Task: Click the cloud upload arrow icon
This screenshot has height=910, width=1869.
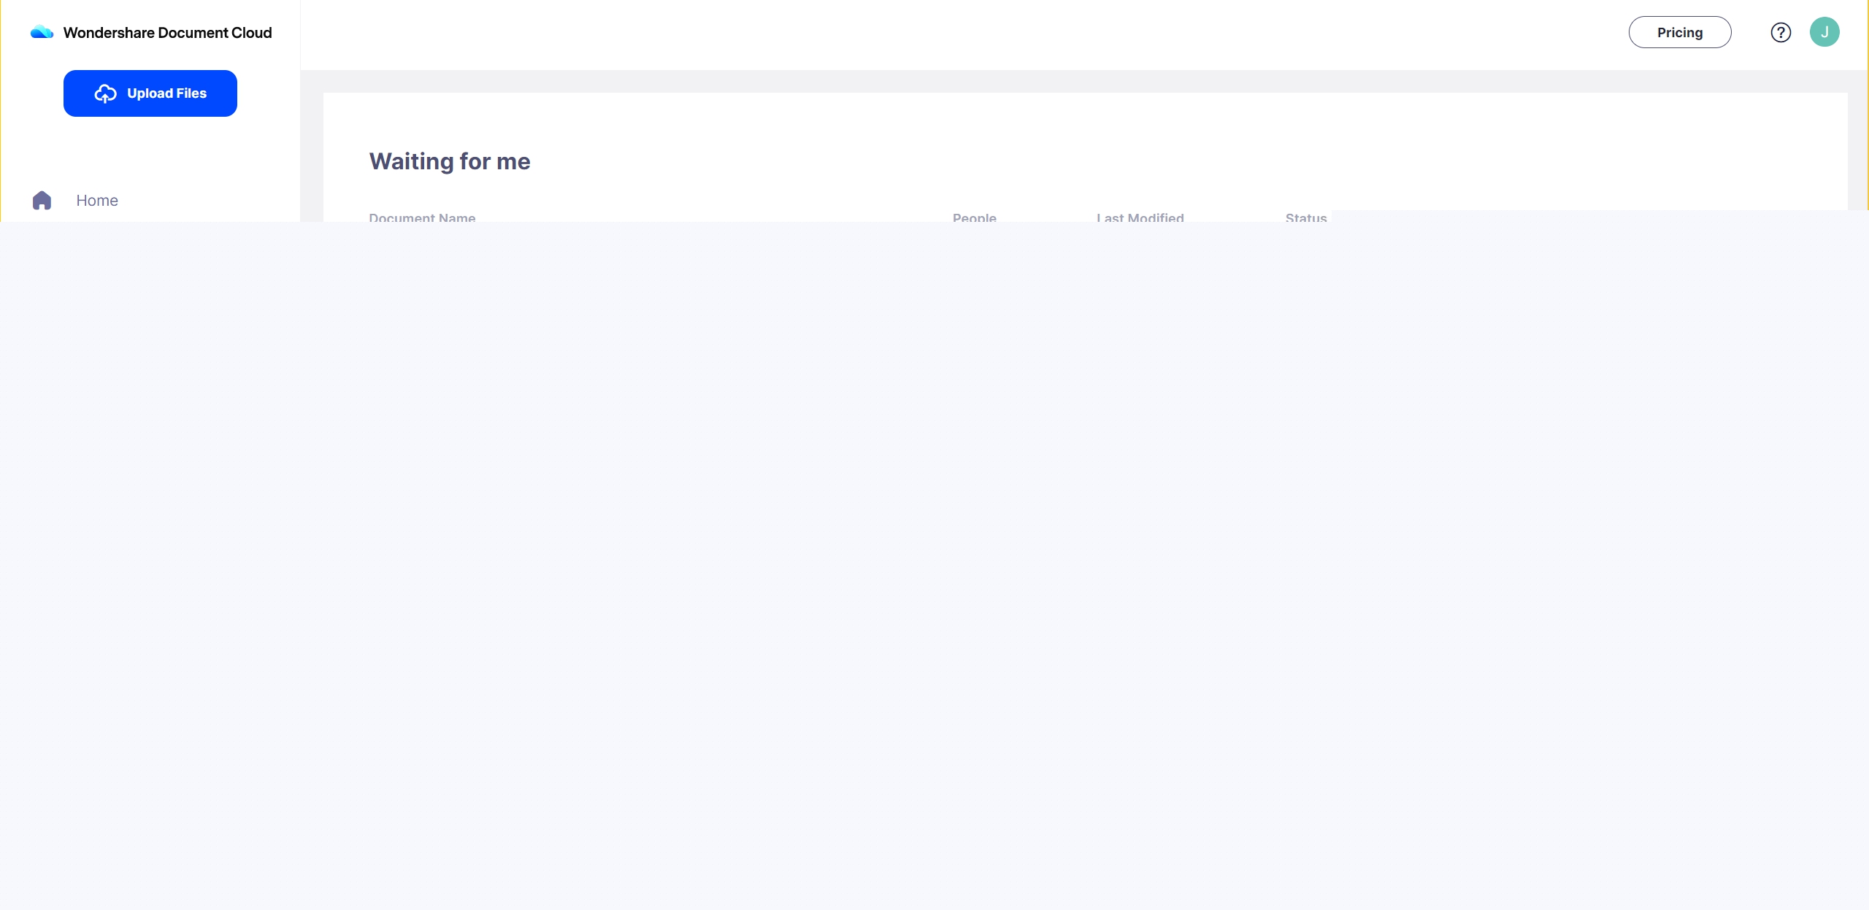Action: click(x=105, y=93)
